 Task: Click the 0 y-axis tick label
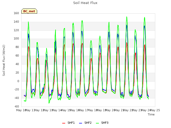(x=18, y=81)
